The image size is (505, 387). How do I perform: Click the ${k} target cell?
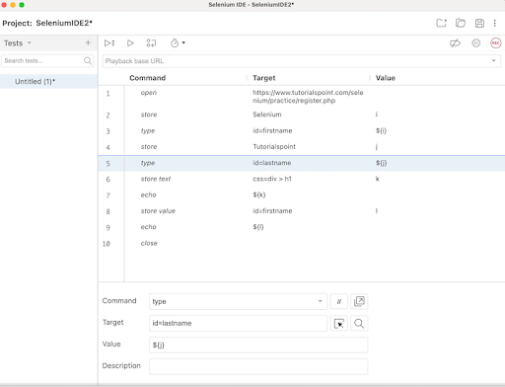[x=259, y=194]
